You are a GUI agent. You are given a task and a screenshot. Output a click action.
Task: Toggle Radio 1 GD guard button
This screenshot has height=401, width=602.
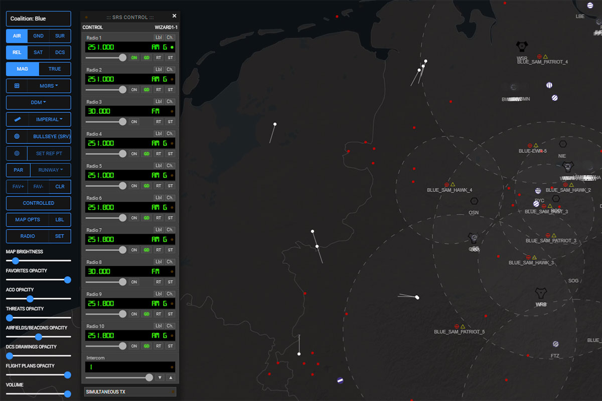tap(146, 58)
